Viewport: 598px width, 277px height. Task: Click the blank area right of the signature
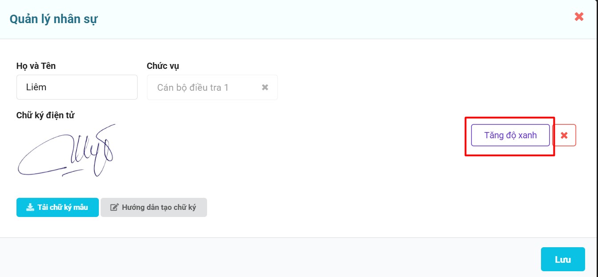point(289,151)
